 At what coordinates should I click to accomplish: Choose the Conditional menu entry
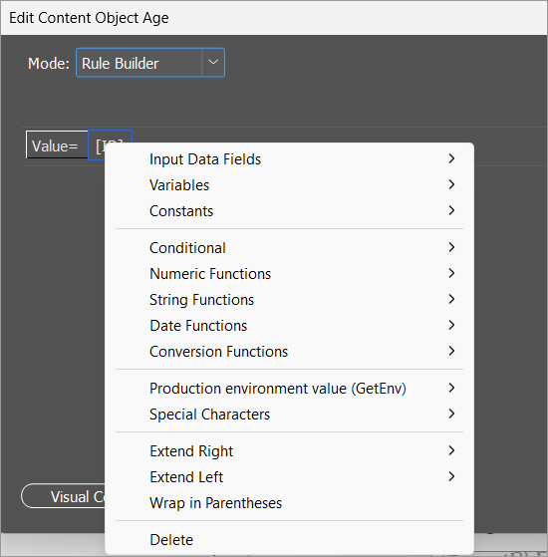tap(290, 248)
